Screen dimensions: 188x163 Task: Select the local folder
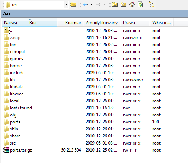click(15, 101)
